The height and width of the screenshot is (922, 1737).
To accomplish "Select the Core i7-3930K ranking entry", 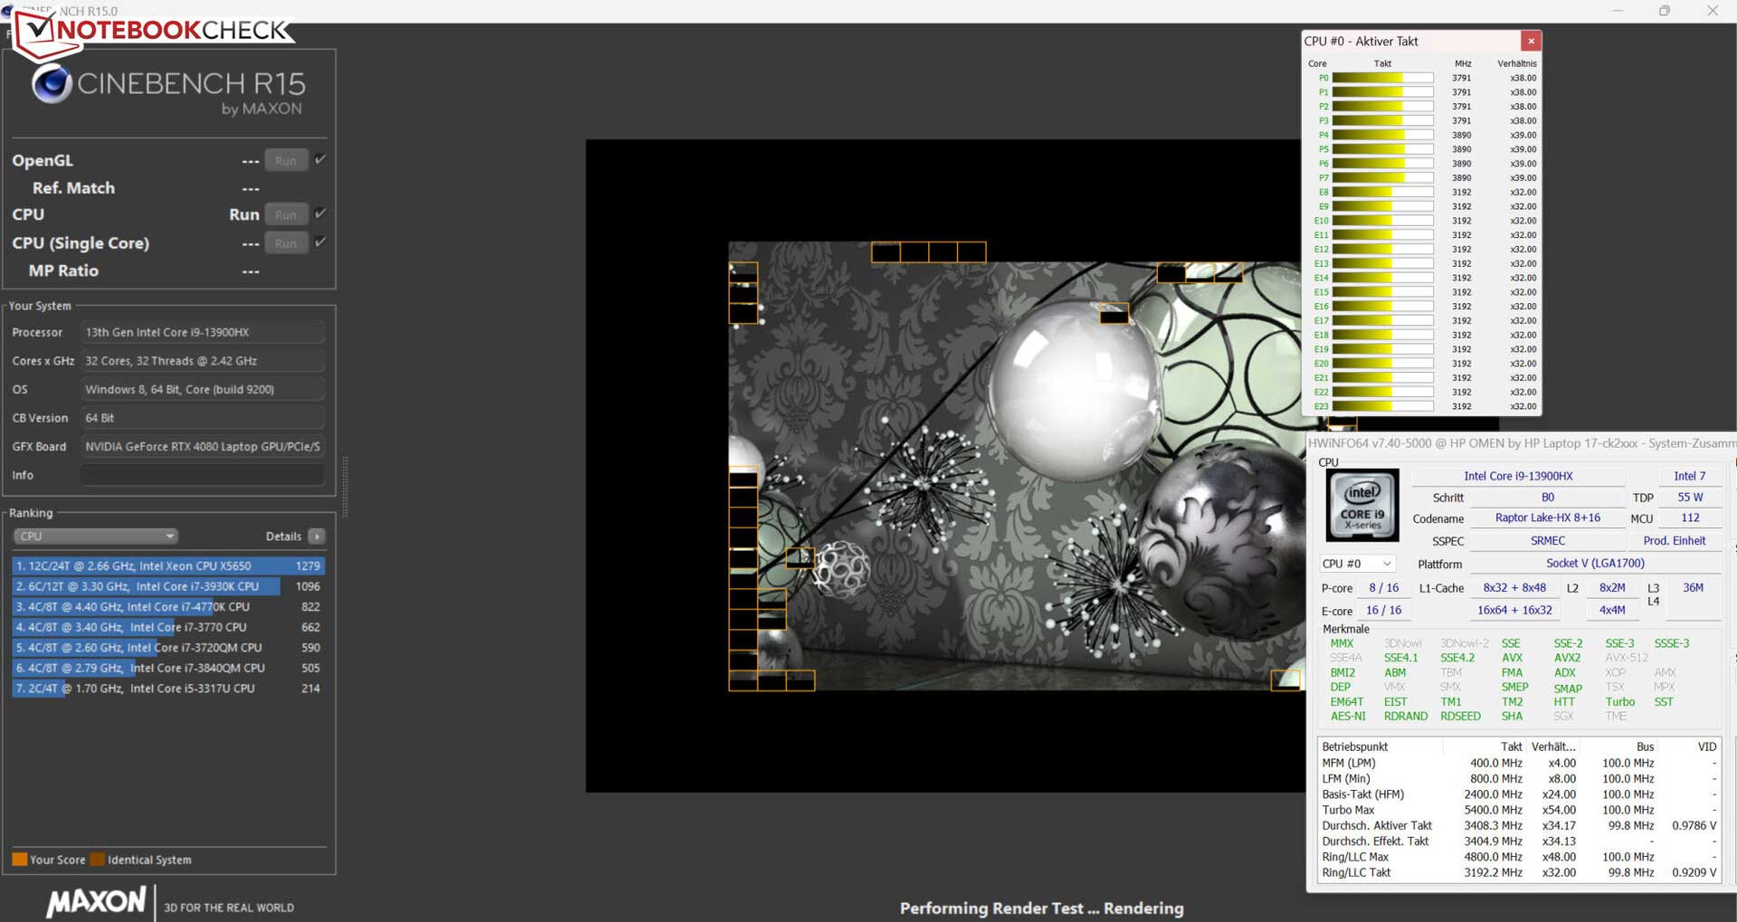I will click(x=168, y=586).
